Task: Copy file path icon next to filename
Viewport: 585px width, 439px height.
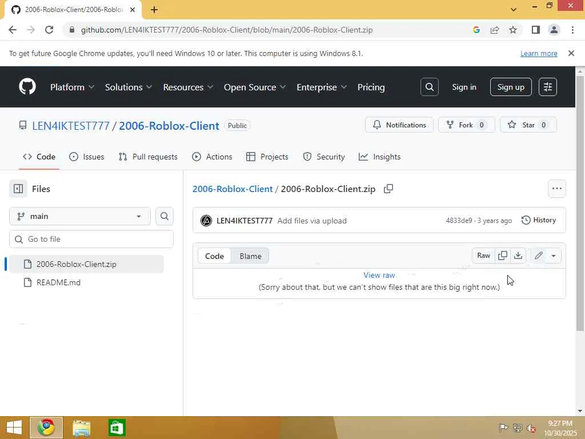Action: (388, 189)
